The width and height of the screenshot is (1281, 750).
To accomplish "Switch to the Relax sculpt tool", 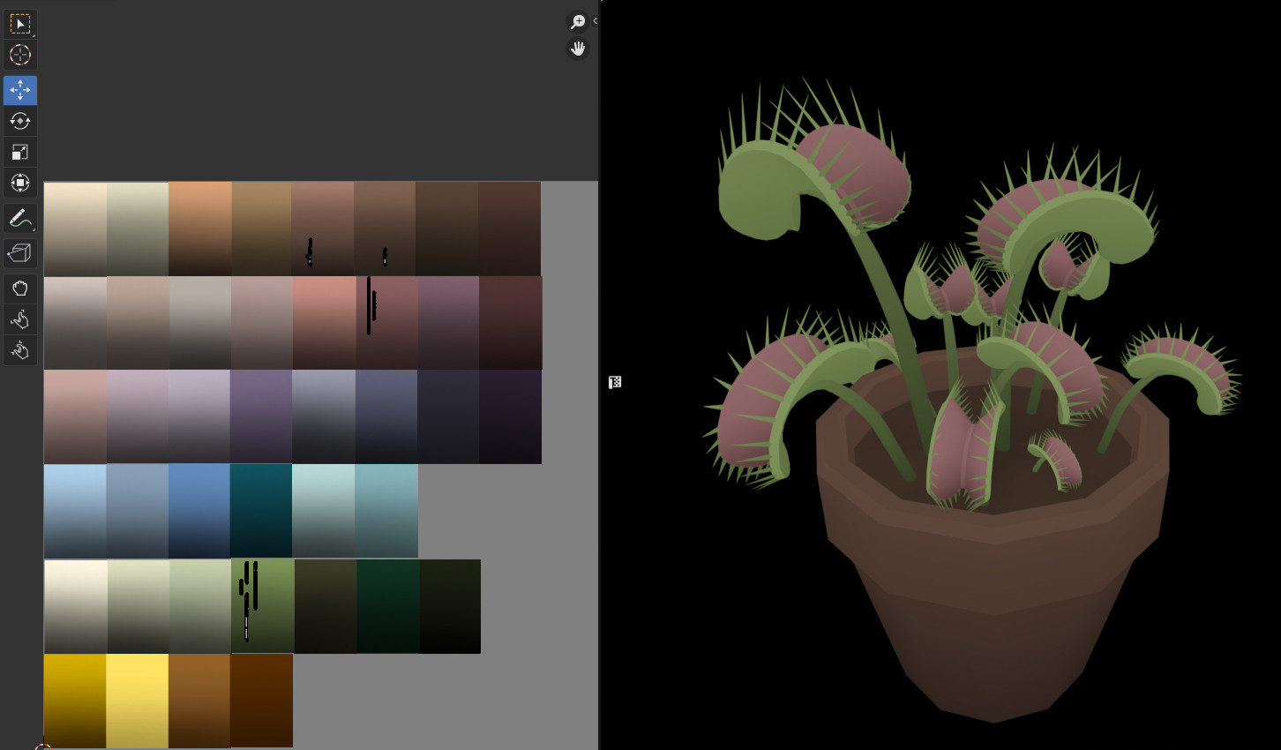I will click(19, 319).
